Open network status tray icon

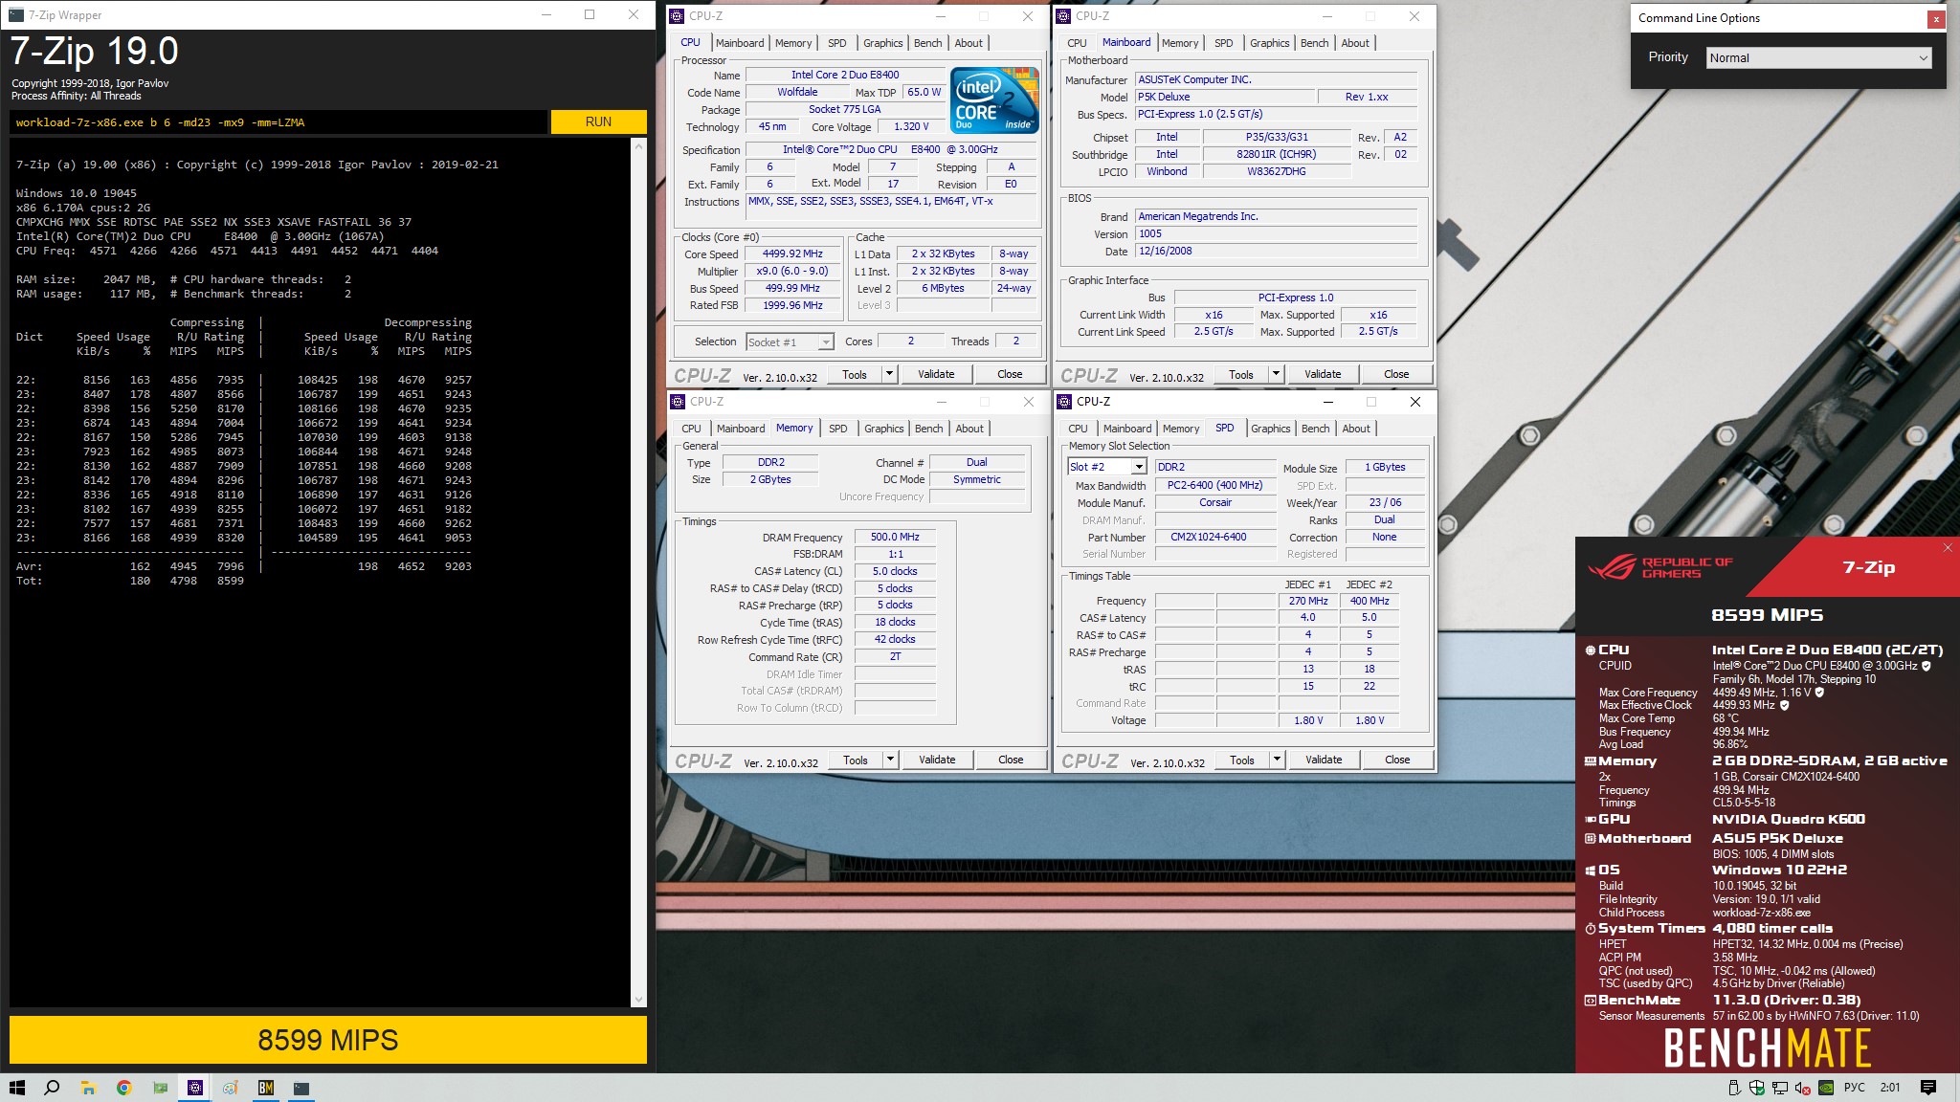[x=1780, y=1088]
